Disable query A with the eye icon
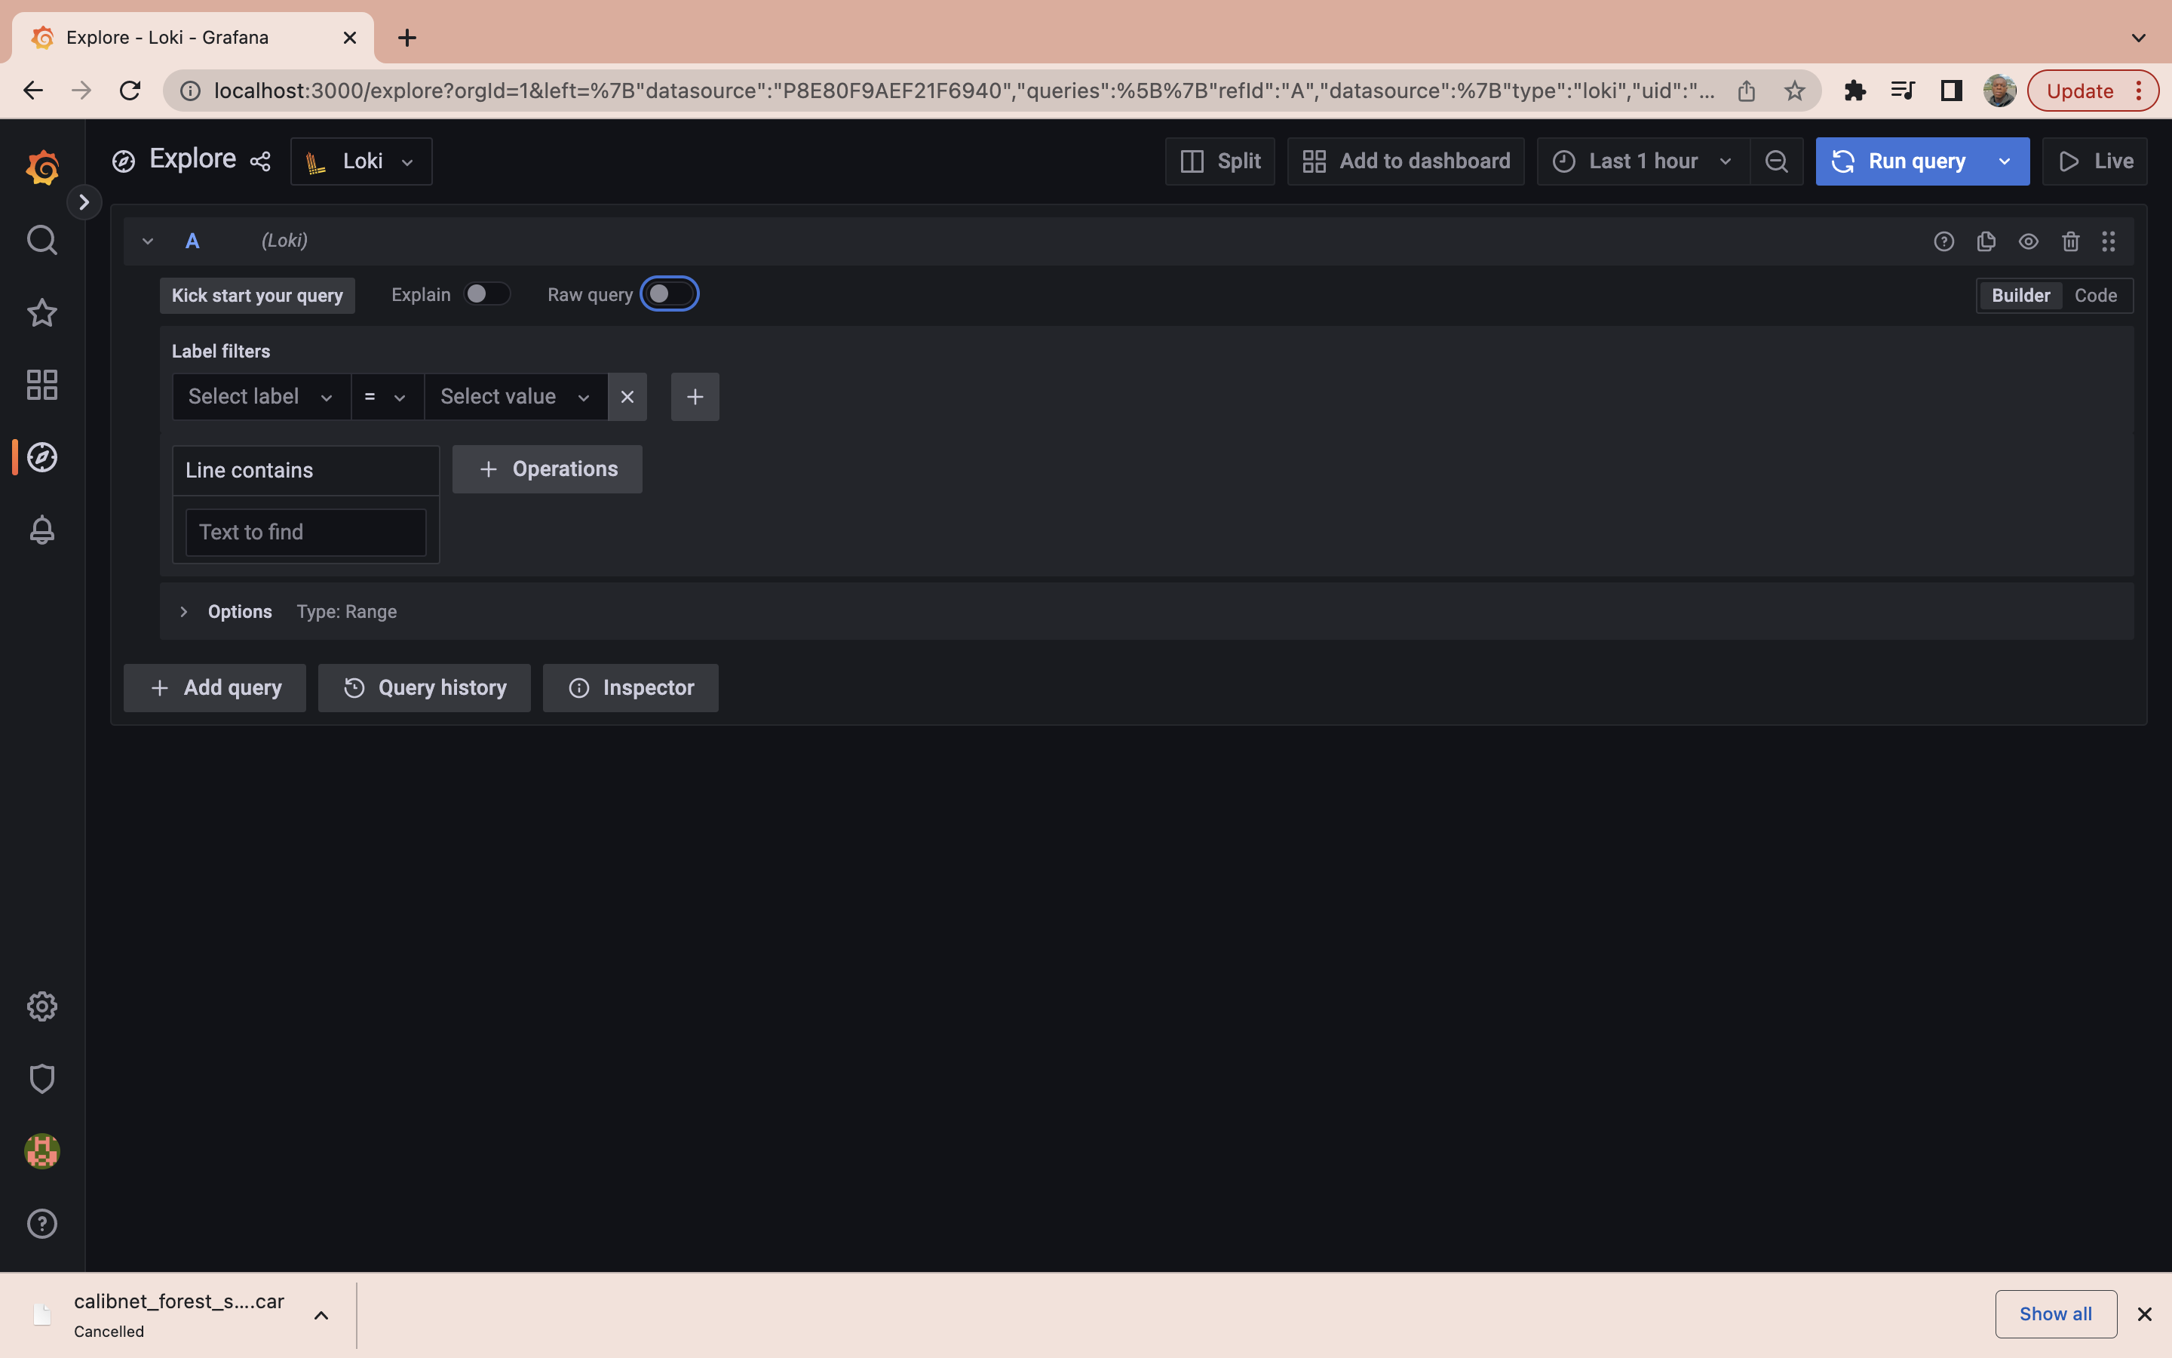Screen dimensions: 2172x1358 click(2029, 241)
